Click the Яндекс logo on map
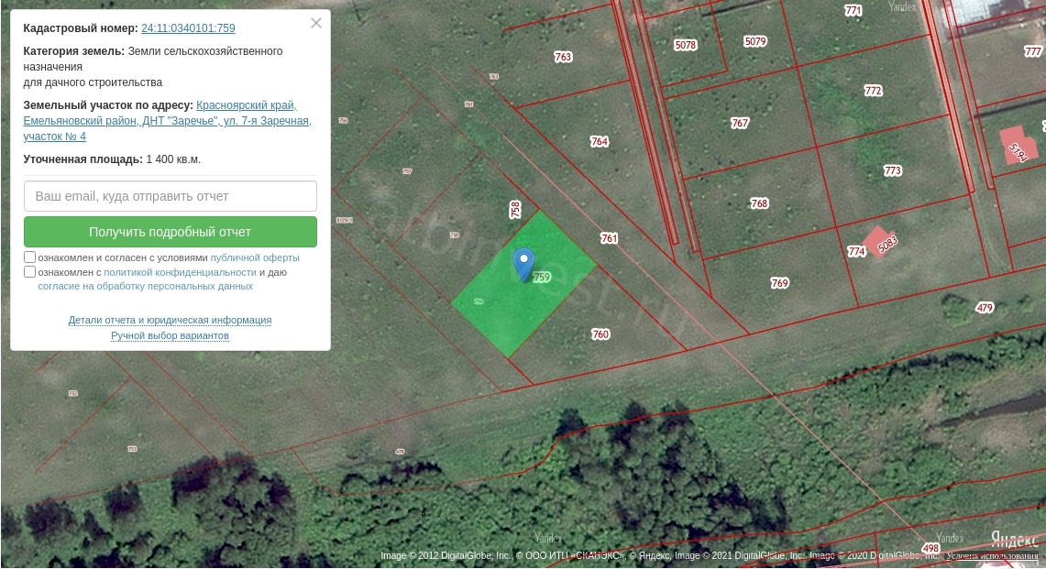 click(1014, 539)
